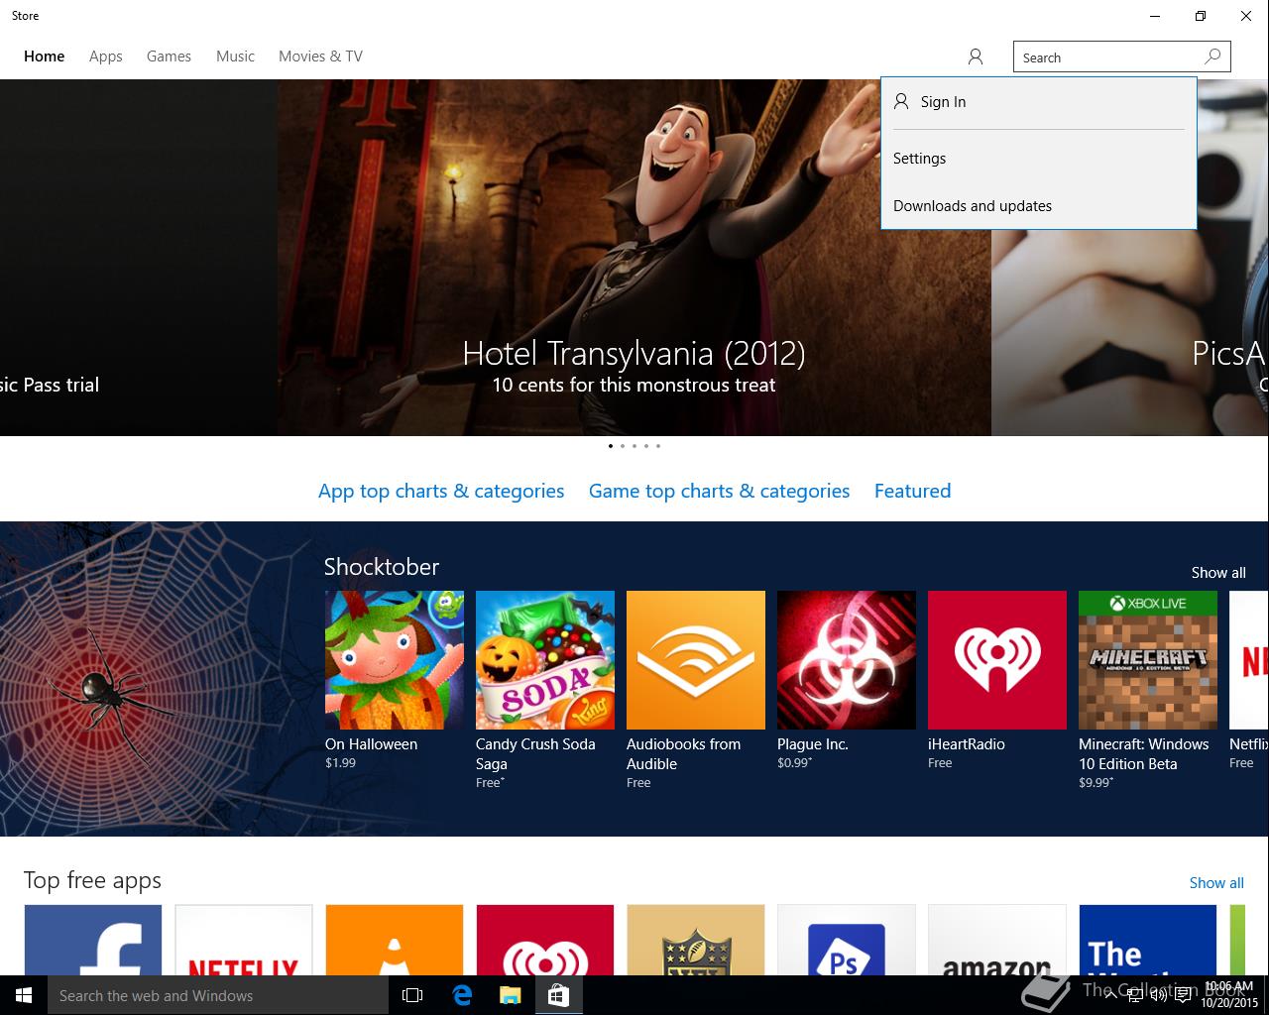
Task: Select Downloads and updates menu entry
Action: tap(1039, 206)
